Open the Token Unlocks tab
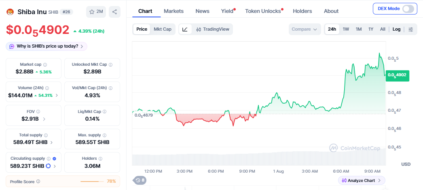 click(x=263, y=11)
